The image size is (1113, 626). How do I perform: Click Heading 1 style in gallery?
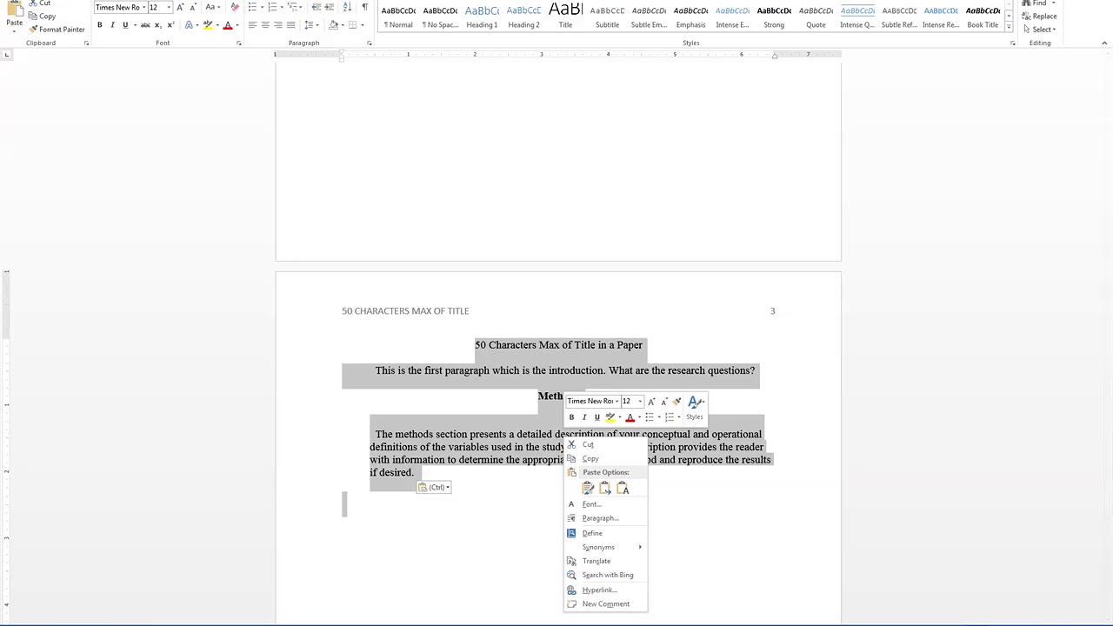pyautogui.click(x=482, y=16)
